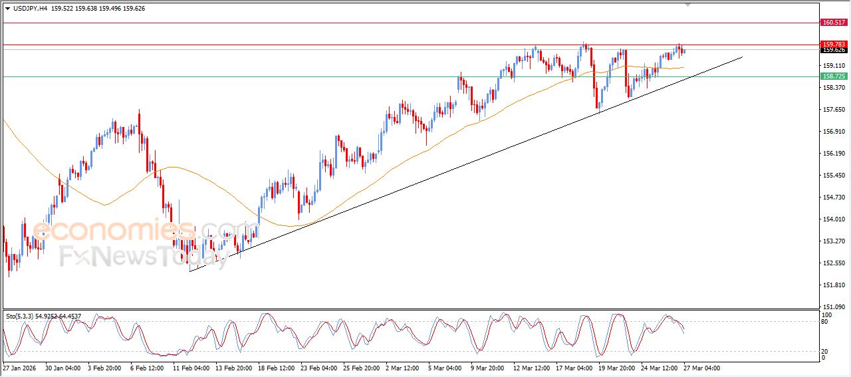Click the 12 Mar 12:00 time label

(x=532, y=368)
